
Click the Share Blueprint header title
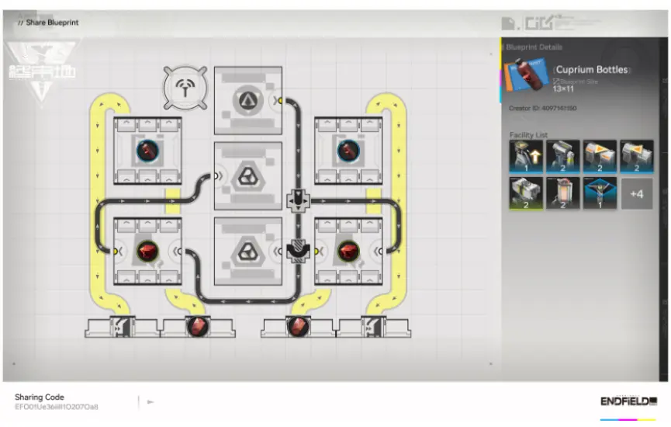pos(53,23)
